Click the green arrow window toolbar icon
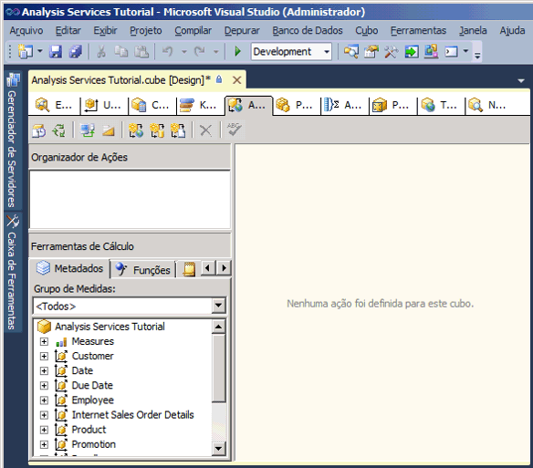This screenshot has width=533, height=468. 412,52
